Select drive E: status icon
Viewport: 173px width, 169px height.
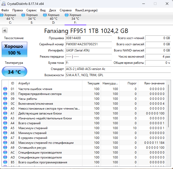coord(24,15)
